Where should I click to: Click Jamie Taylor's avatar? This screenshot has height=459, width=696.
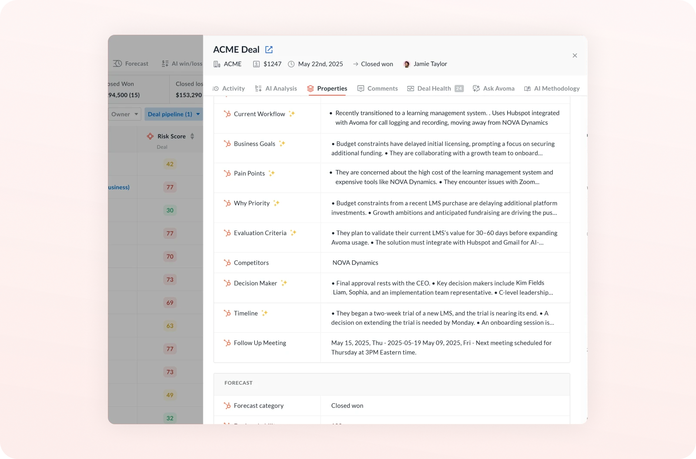pyautogui.click(x=407, y=64)
